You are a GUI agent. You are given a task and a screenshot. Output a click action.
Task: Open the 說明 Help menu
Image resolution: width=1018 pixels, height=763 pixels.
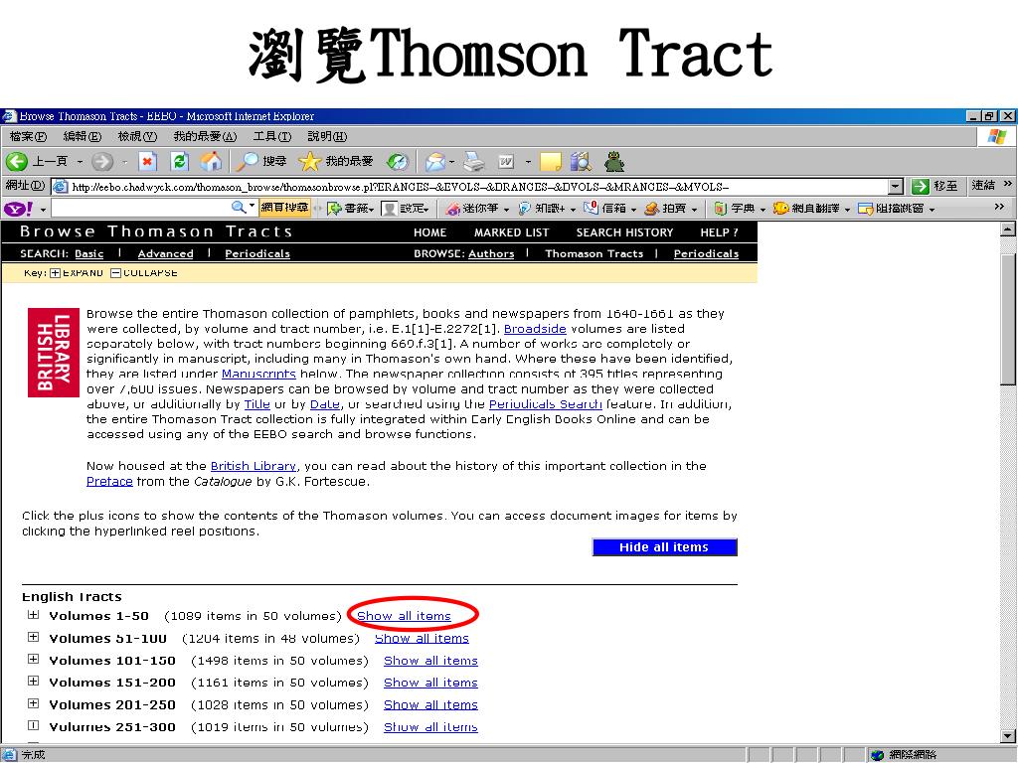click(327, 136)
